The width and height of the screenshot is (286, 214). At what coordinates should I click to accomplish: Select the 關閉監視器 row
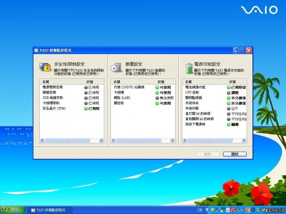[214, 98]
